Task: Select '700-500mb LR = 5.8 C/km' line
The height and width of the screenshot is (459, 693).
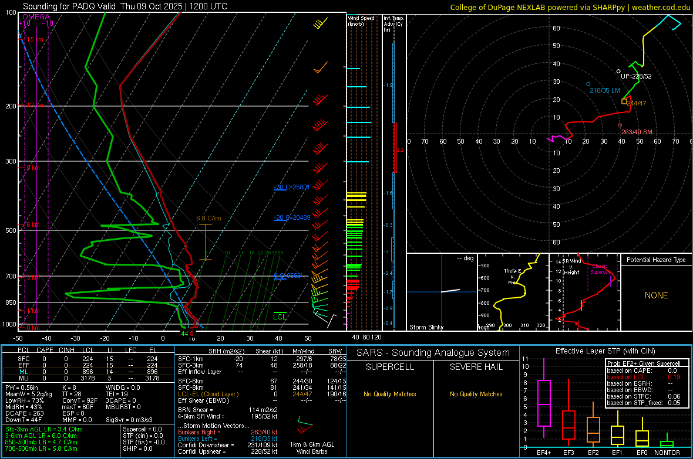Action: tap(41, 448)
